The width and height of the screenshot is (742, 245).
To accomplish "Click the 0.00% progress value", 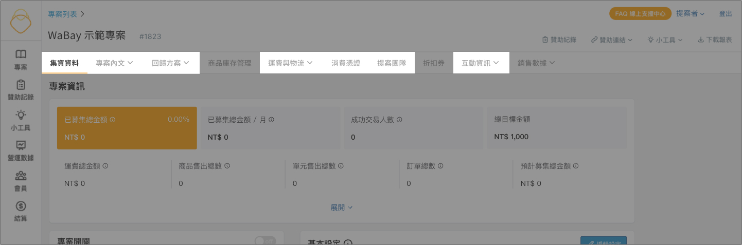I will click(x=179, y=119).
